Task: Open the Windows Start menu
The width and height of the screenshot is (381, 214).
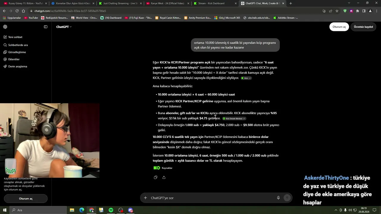Action: (x=4, y=210)
